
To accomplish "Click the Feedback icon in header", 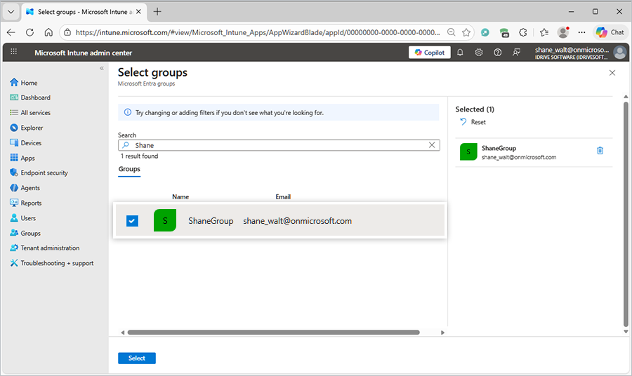I will point(517,53).
